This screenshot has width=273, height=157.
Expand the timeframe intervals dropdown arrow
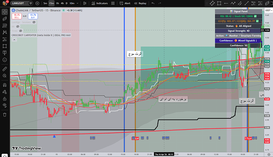78,3
